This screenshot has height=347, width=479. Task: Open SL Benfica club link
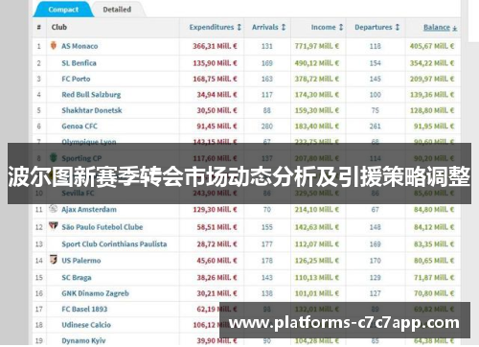pyautogui.click(x=79, y=63)
